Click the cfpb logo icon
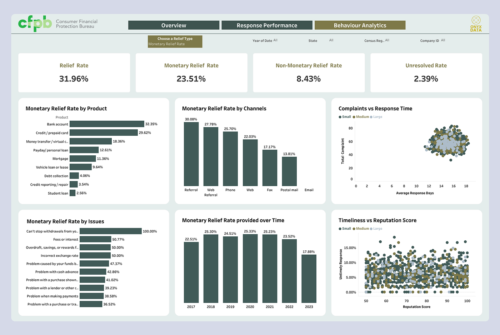Viewport: 500px width, 335px height. click(x=35, y=24)
